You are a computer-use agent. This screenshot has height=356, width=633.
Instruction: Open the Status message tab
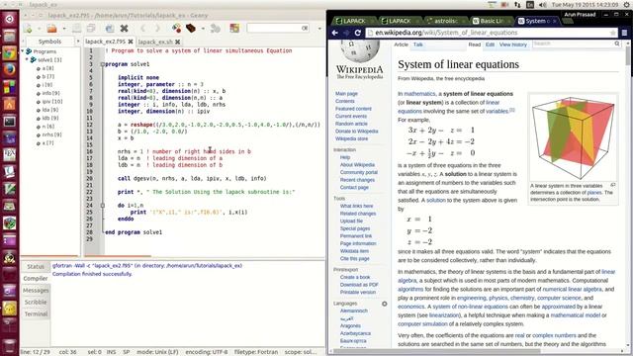pyautogui.click(x=36, y=266)
